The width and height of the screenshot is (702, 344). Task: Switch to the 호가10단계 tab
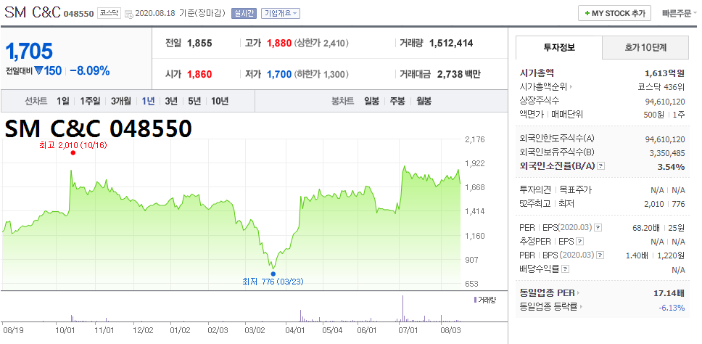pyautogui.click(x=645, y=47)
